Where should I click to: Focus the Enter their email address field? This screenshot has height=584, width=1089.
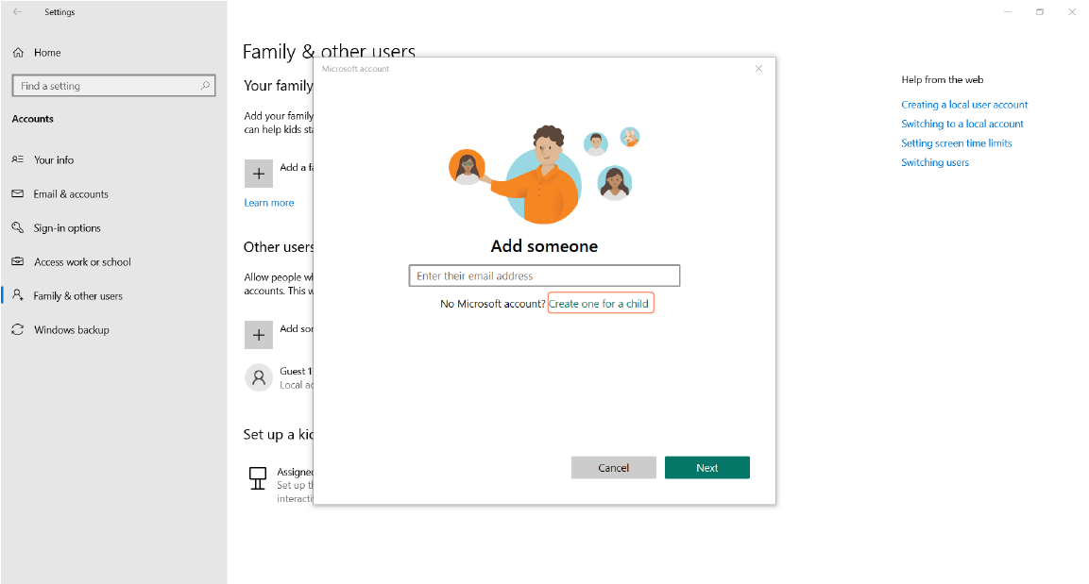coord(544,276)
